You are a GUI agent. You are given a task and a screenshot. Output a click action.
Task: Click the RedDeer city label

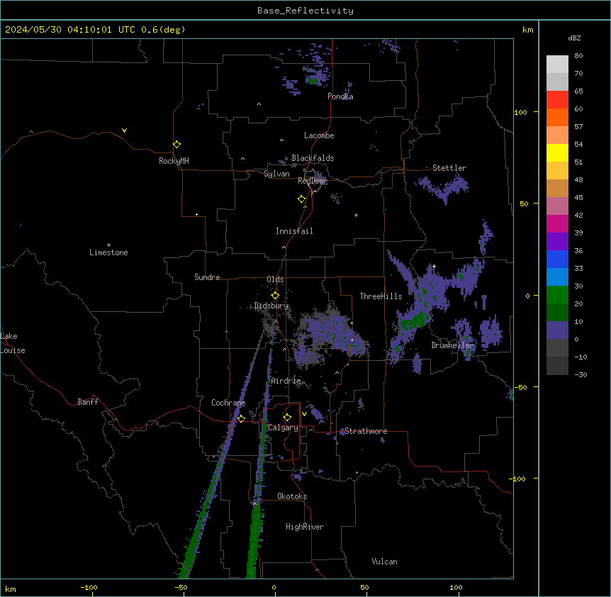point(313,180)
